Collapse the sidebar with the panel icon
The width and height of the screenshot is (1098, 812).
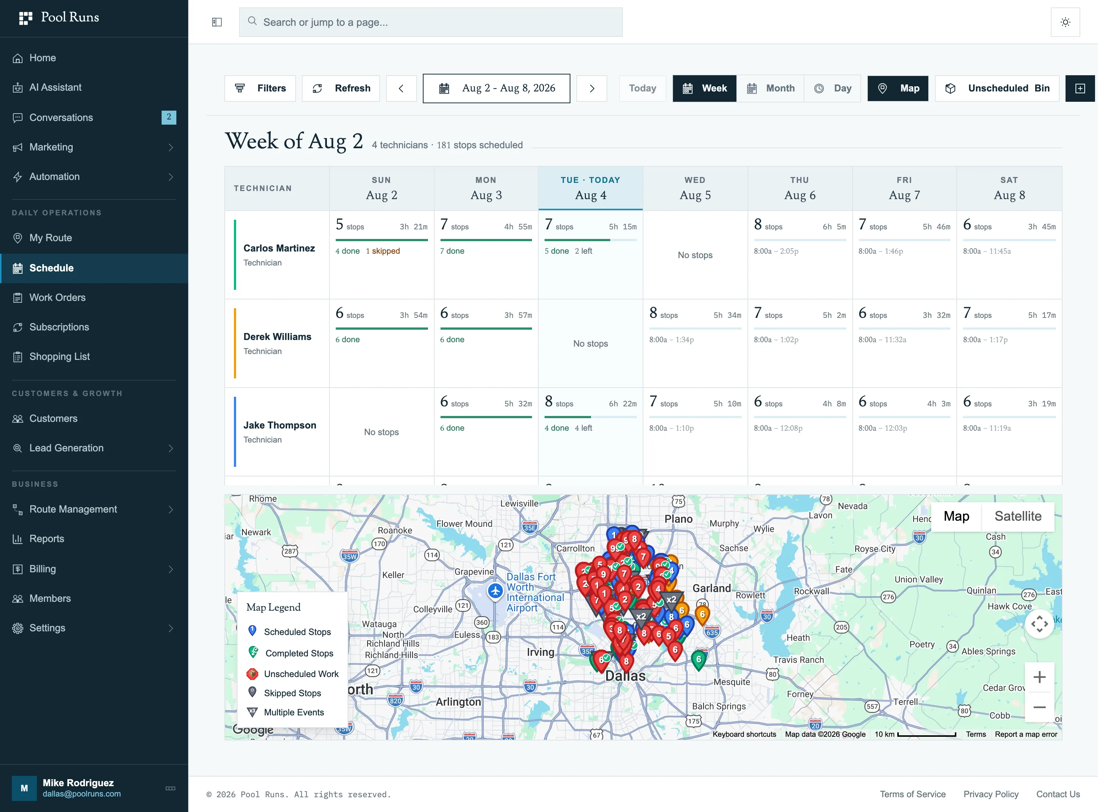click(x=217, y=22)
